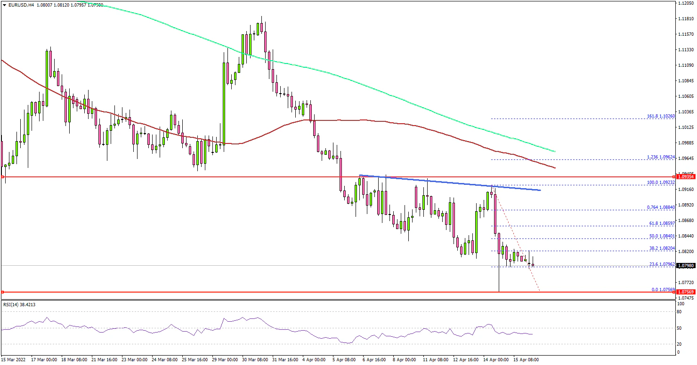Click the RSI 50 level axis label
This screenshot has width=697, height=365.
(680, 328)
